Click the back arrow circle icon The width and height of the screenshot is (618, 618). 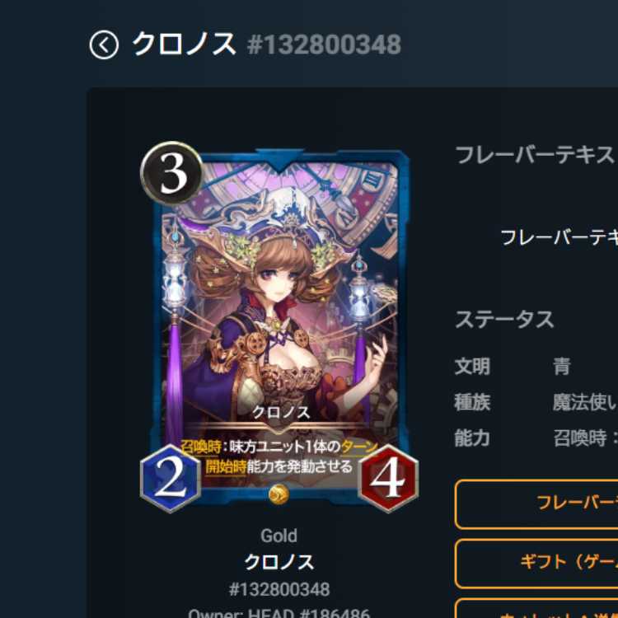(104, 45)
